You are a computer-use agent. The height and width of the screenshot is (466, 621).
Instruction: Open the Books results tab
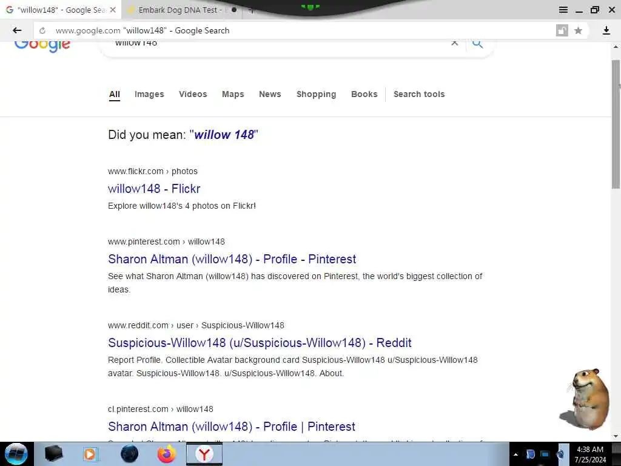(x=364, y=94)
